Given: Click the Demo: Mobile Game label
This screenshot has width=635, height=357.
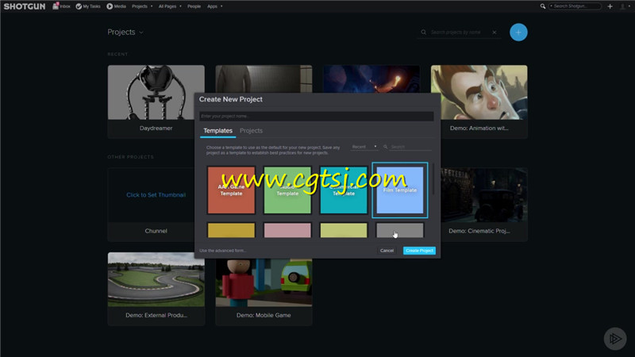Looking at the screenshot, I should coord(264,315).
